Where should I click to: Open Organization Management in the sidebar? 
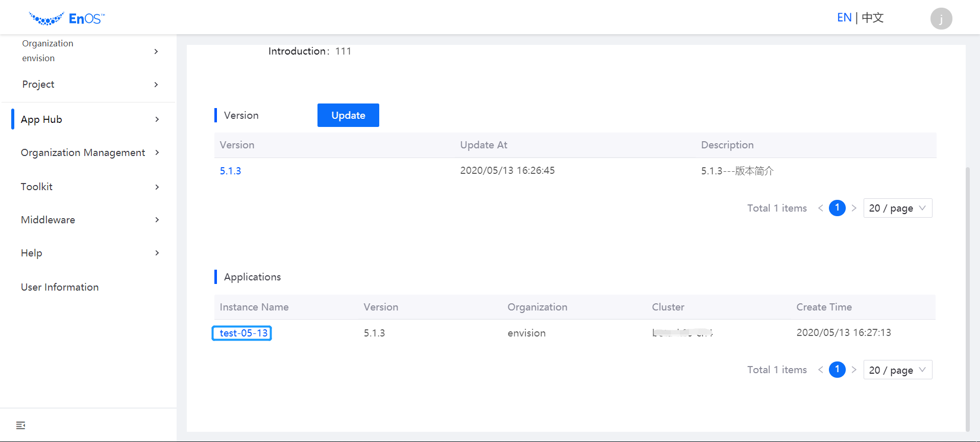[x=83, y=152]
